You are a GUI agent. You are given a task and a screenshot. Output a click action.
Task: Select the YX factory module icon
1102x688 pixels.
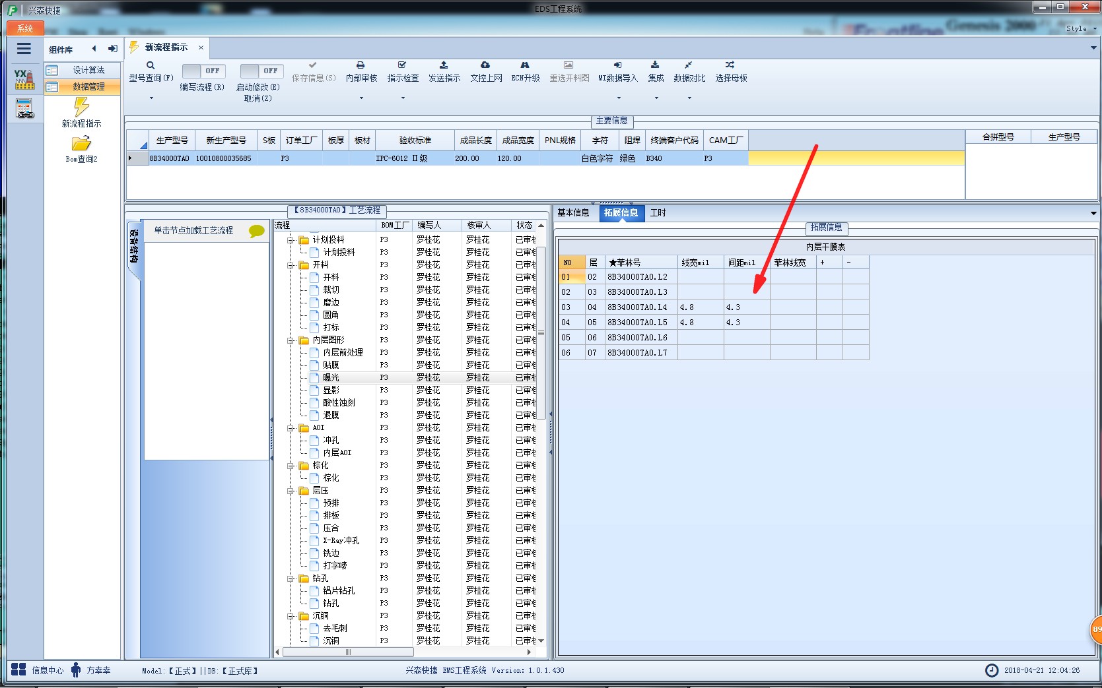(x=24, y=79)
